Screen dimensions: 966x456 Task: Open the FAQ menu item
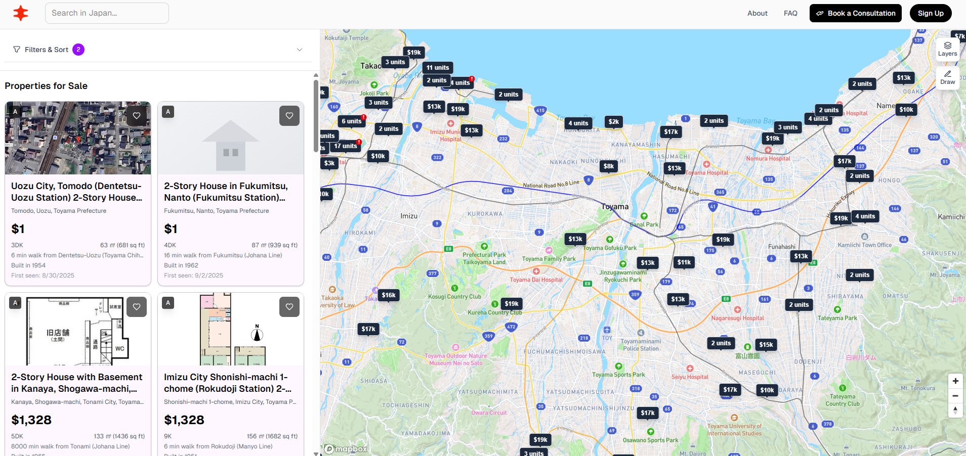point(790,13)
